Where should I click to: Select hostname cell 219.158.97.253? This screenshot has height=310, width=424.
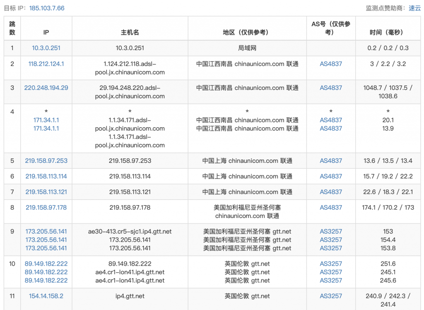pyautogui.click(x=130, y=160)
